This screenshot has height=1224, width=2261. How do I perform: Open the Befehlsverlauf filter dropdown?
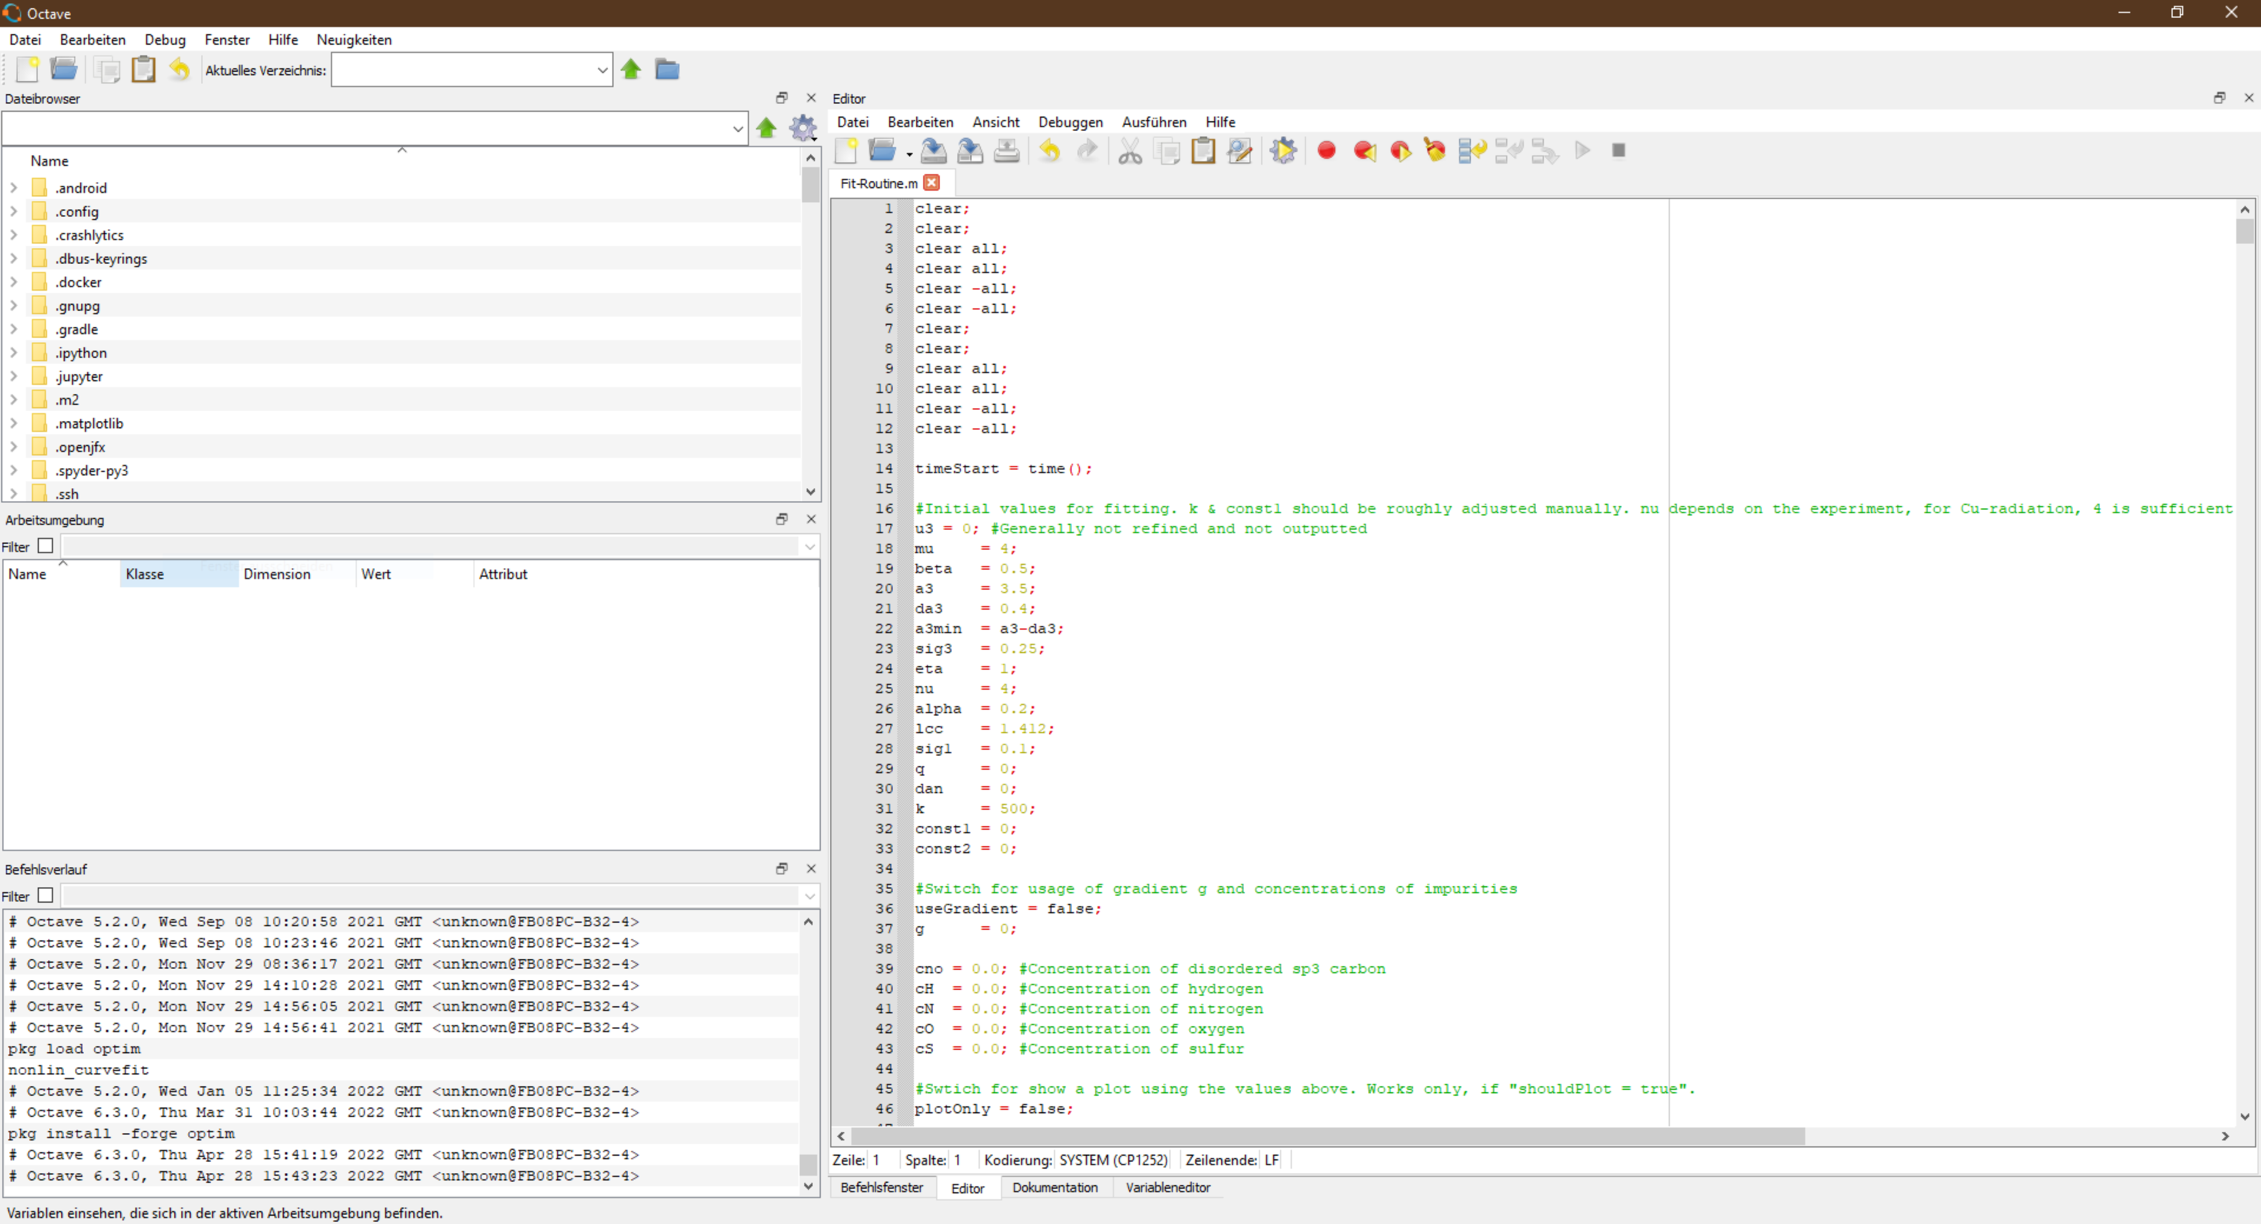[x=809, y=897]
